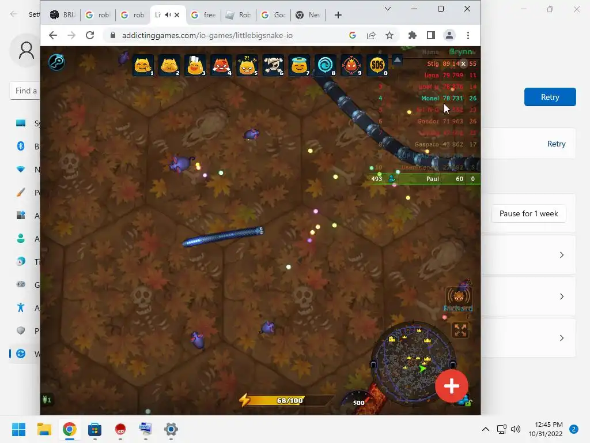The width and height of the screenshot is (590, 443).
Task: Share this page icon in address bar
Action: [371, 35]
